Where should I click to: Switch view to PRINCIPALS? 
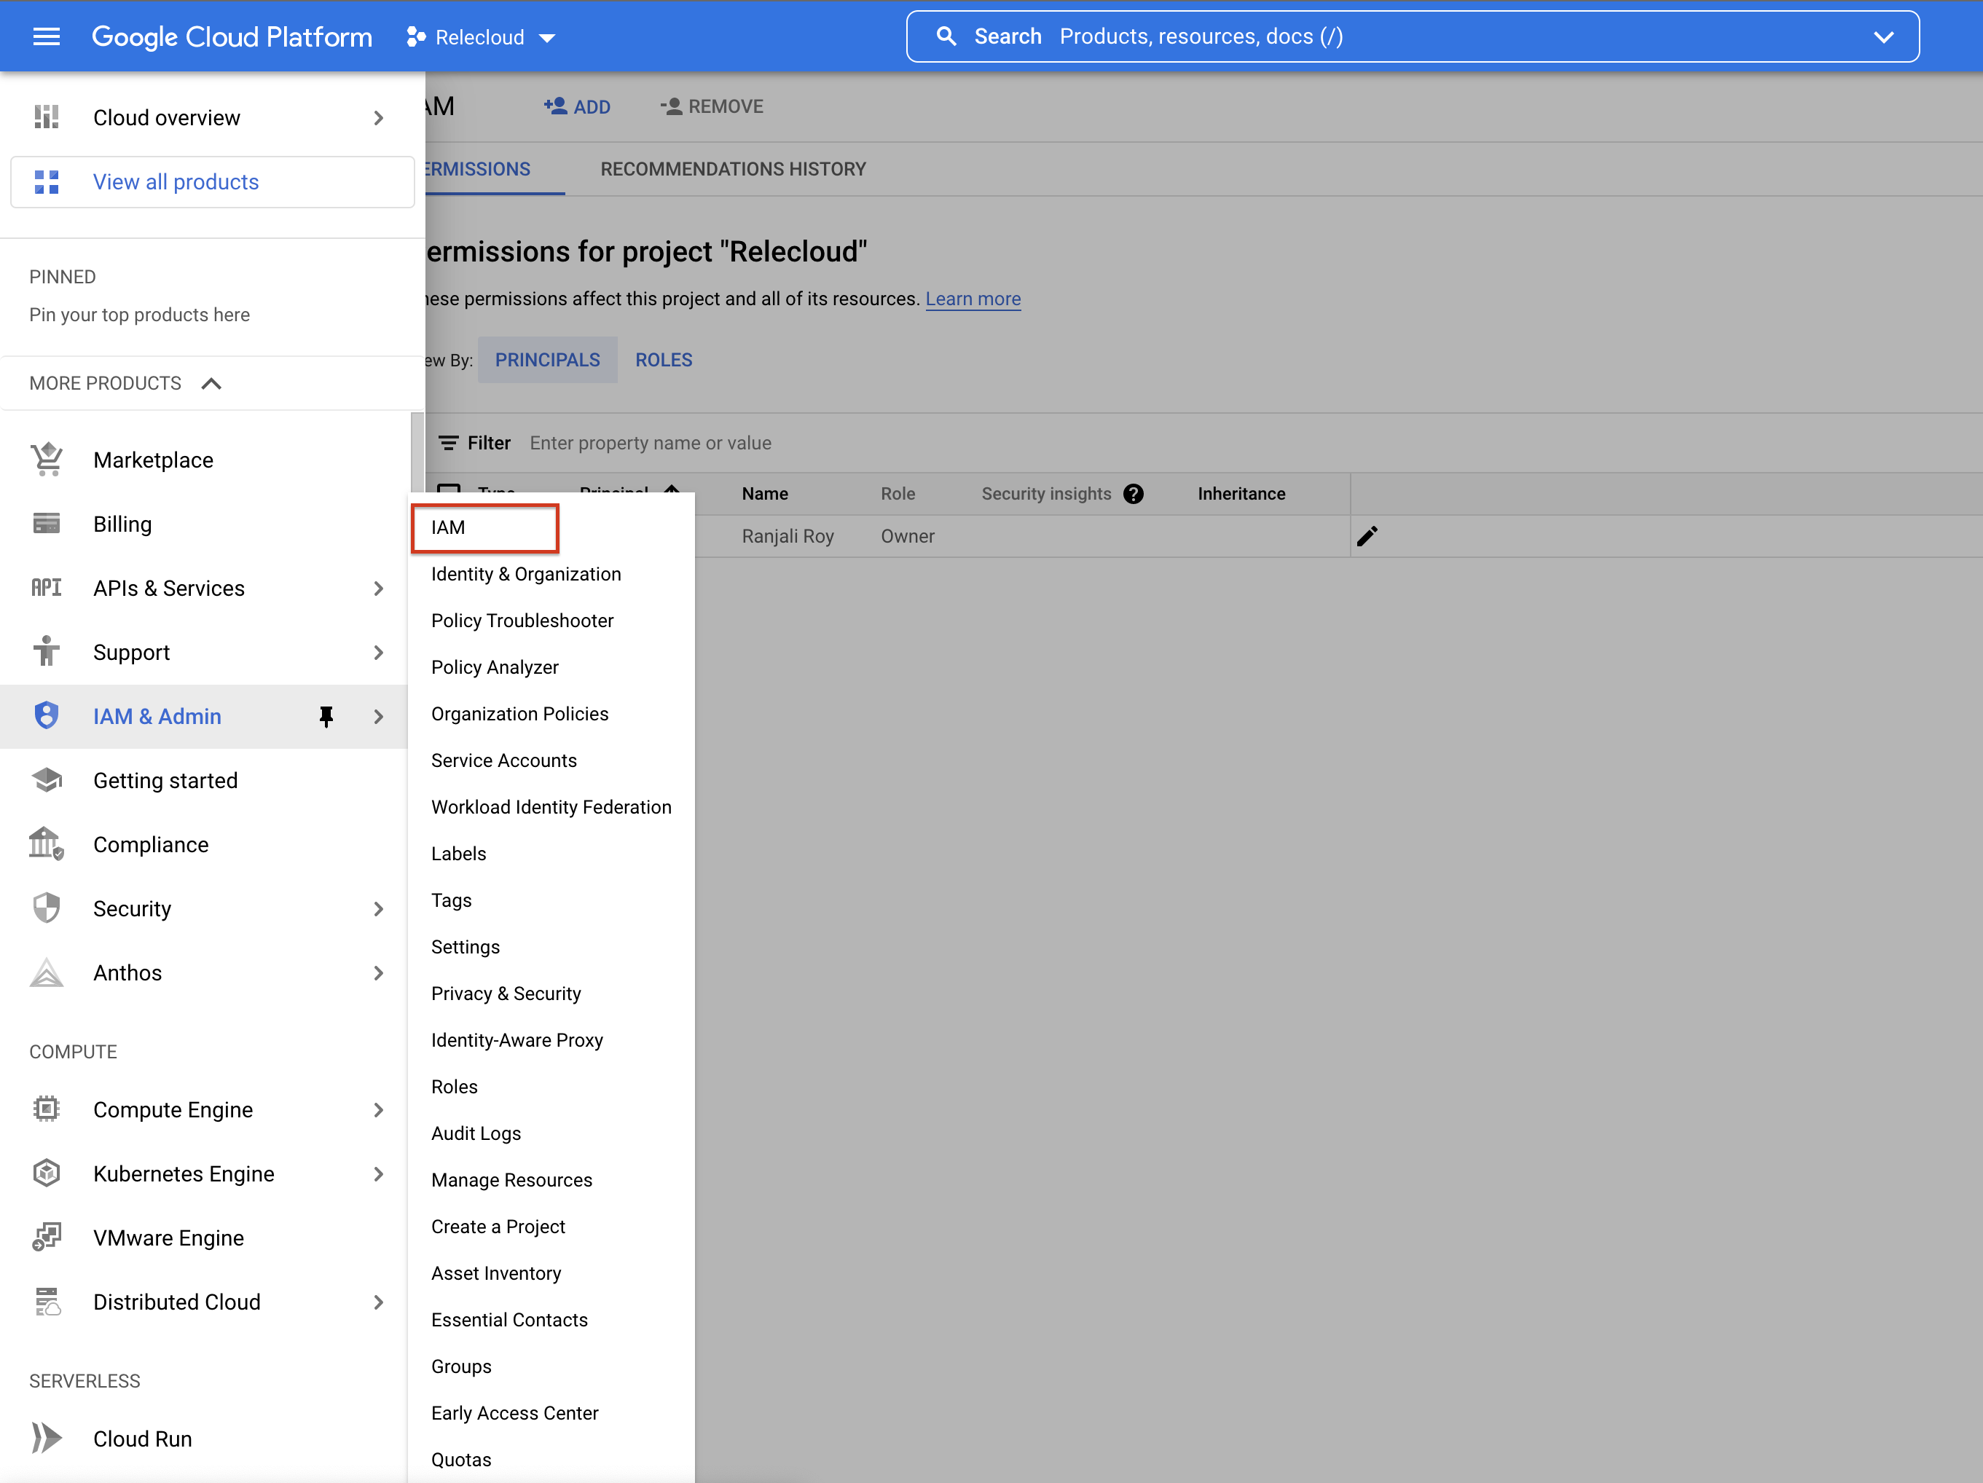[547, 361]
